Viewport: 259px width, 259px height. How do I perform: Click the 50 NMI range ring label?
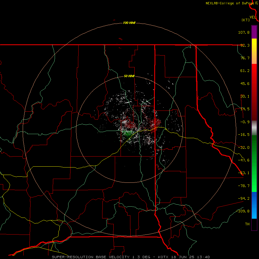pyautogui.click(x=129, y=76)
